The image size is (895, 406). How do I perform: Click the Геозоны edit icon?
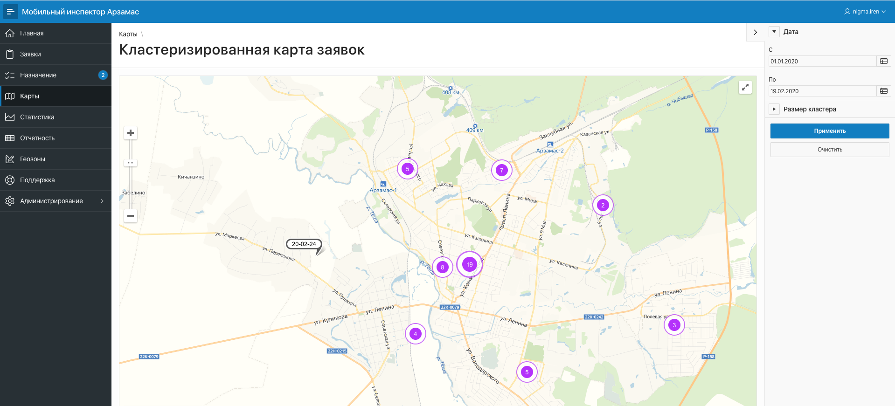pos(10,159)
